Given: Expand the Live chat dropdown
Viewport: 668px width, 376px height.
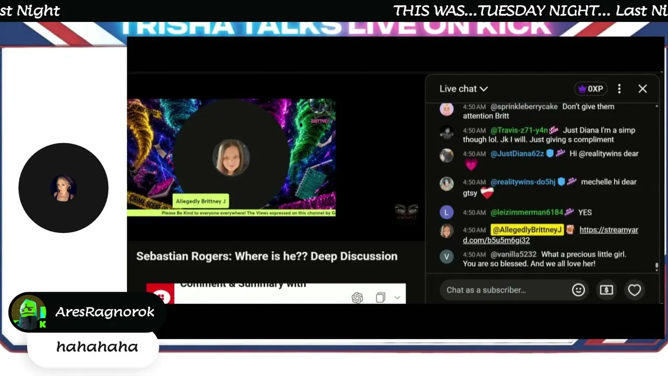Looking at the screenshot, I should click(x=463, y=89).
